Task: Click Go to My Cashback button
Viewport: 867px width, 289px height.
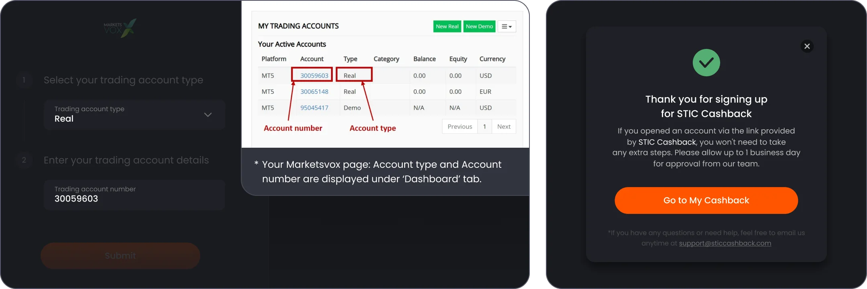Action: (x=706, y=200)
